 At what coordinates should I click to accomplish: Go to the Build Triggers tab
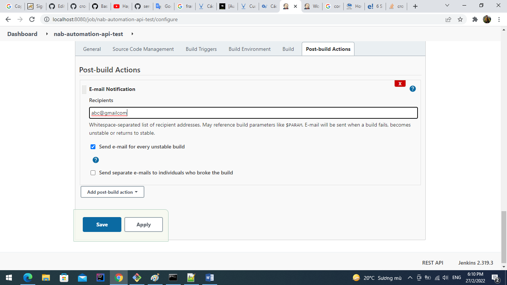click(201, 49)
